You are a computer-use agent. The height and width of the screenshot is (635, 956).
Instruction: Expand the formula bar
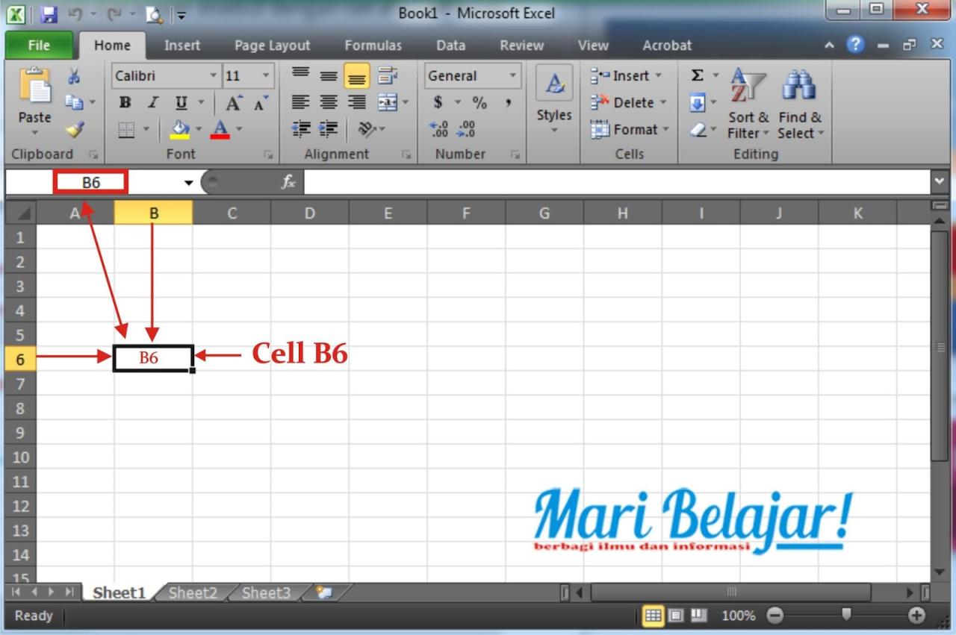(x=938, y=181)
